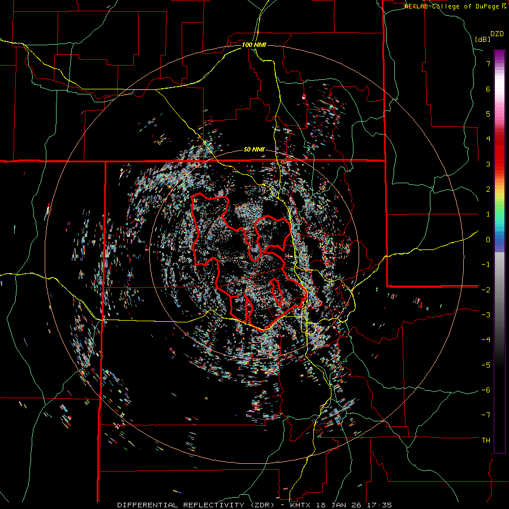509x509 pixels.
Task: Click the vertical ZDR color bar legend
Action: coord(499,251)
